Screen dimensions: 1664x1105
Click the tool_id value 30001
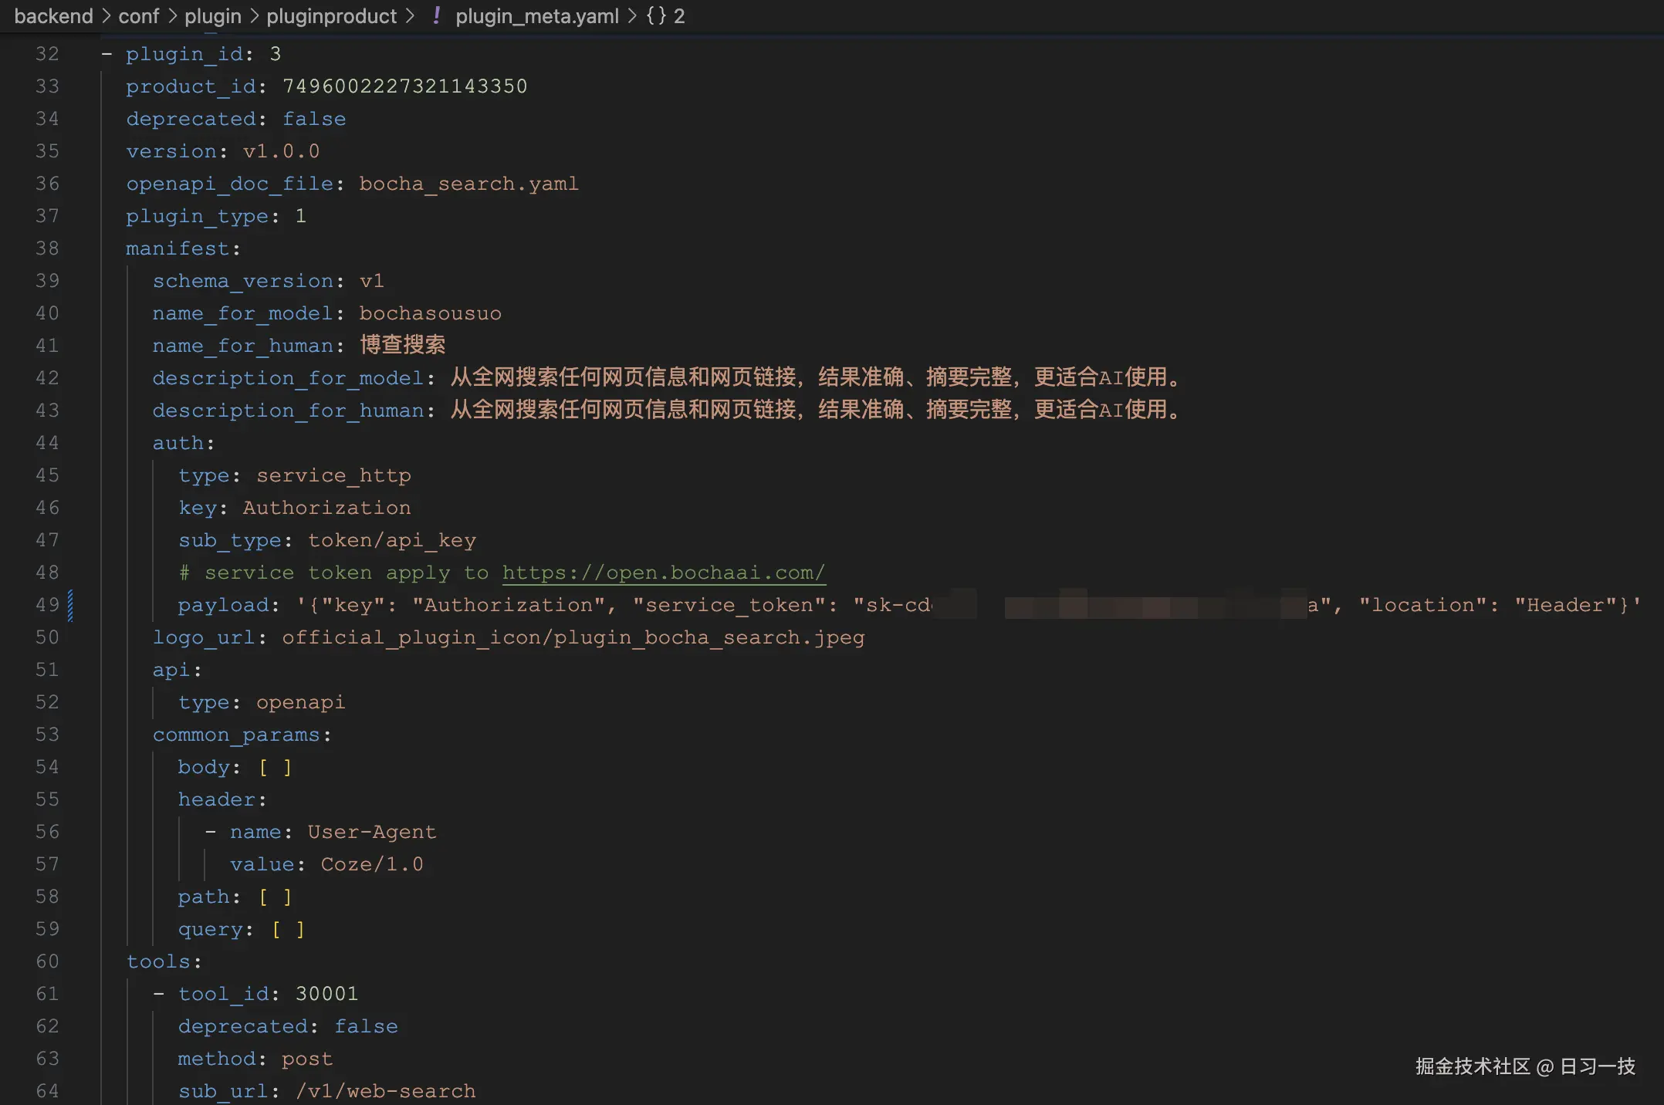click(326, 994)
